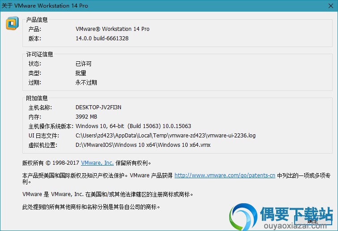
Task: Select product name VMware® Workstation 14 Pro
Action: click(x=112, y=29)
